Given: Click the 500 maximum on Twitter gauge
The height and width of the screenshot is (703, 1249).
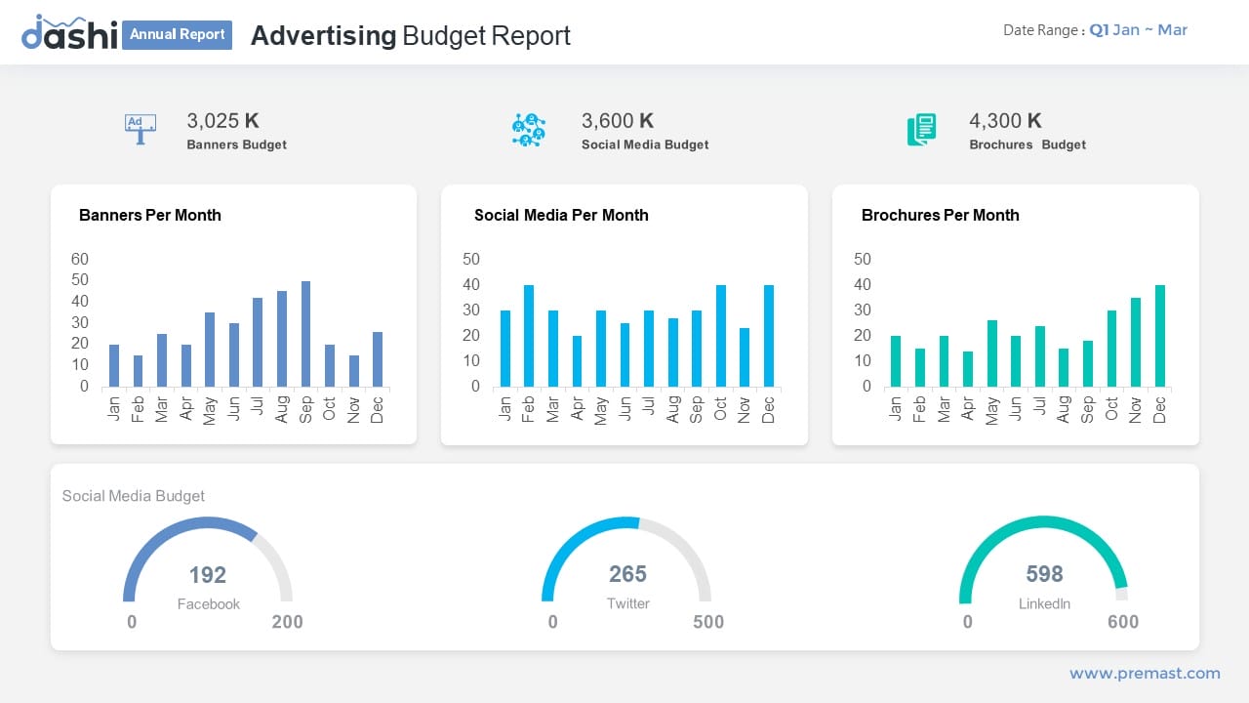Looking at the screenshot, I should click(x=708, y=622).
